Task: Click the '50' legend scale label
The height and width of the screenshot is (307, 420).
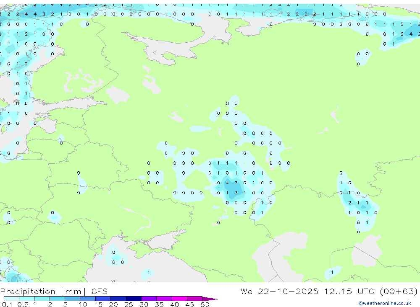Action: point(205,304)
